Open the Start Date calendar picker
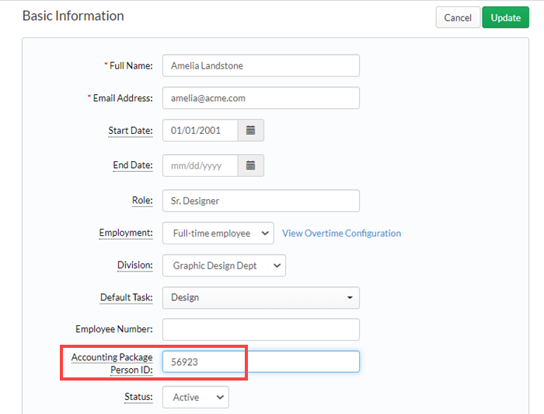544x414 pixels. pyautogui.click(x=251, y=130)
